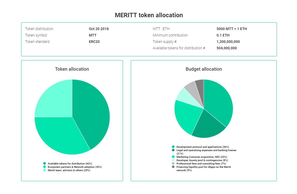297x194 pixels.
Task: Click the Developer, bounty pool & contingencies legend dot
Action: 173,160
